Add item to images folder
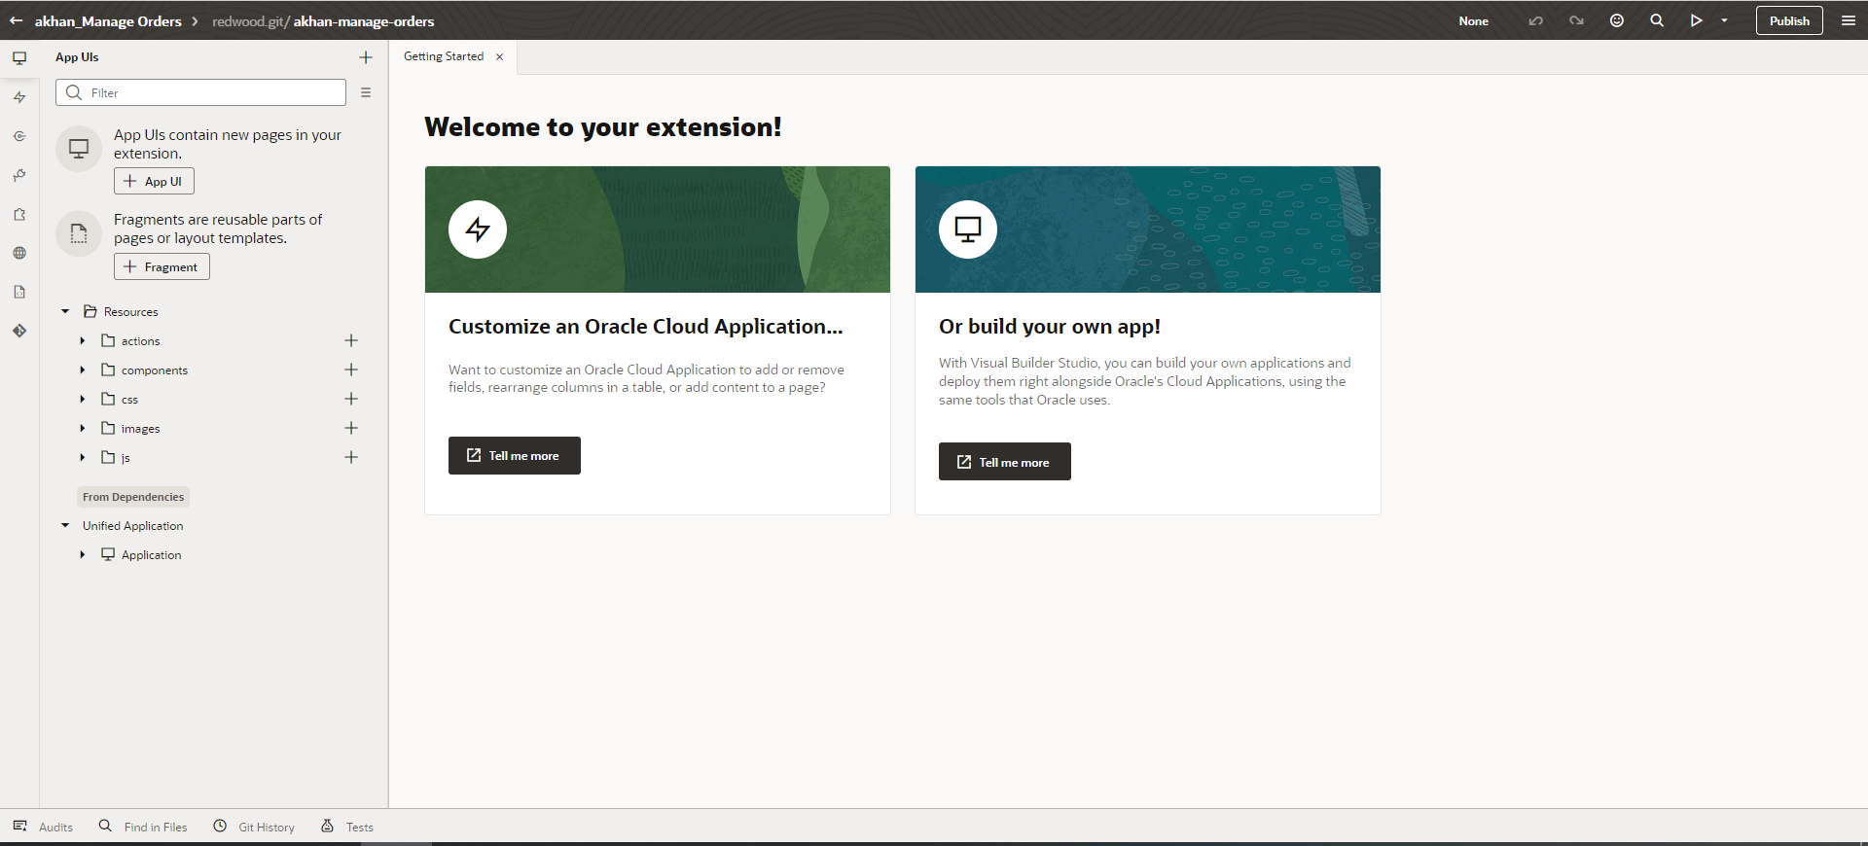Image resolution: width=1868 pixels, height=846 pixels. (351, 428)
